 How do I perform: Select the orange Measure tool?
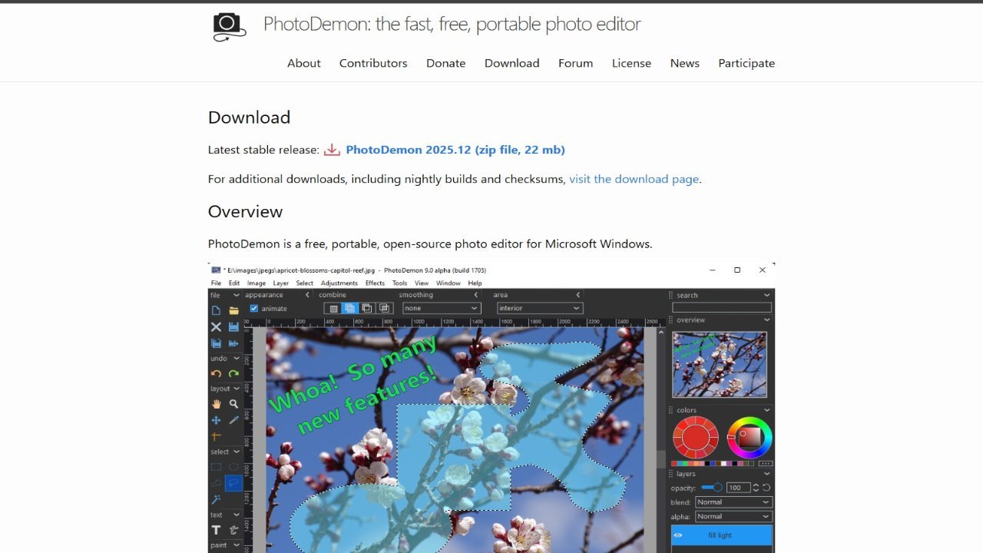click(216, 436)
